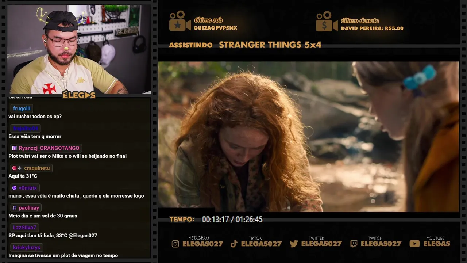This screenshot has width=467, height=263.
Task: Click the ASSISTINDO label
Action: click(191, 45)
